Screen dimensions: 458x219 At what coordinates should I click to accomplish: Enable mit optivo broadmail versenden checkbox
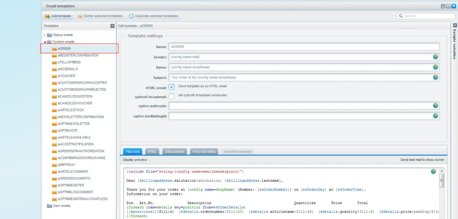coord(172,95)
